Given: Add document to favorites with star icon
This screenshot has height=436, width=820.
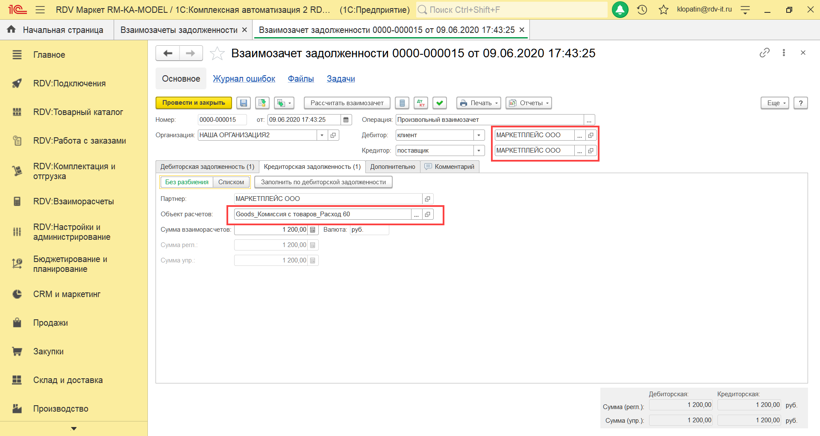Looking at the screenshot, I should (217, 53).
